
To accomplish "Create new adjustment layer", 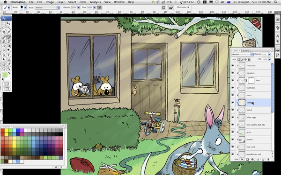I will 252,159.
